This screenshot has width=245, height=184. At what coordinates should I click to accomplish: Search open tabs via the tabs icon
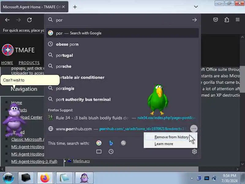tap(99, 151)
